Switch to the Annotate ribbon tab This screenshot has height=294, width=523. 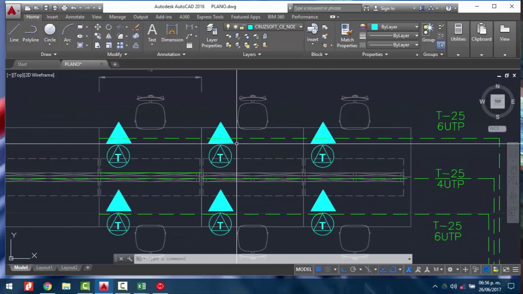coord(75,17)
